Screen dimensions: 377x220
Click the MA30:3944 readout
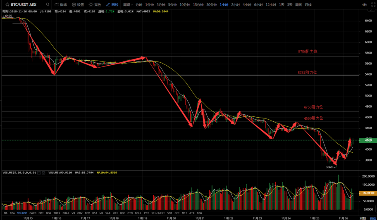coord(161,11)
